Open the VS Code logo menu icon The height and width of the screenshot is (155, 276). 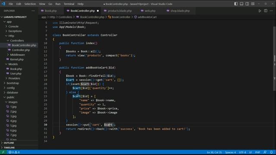[x=3, y=4]
